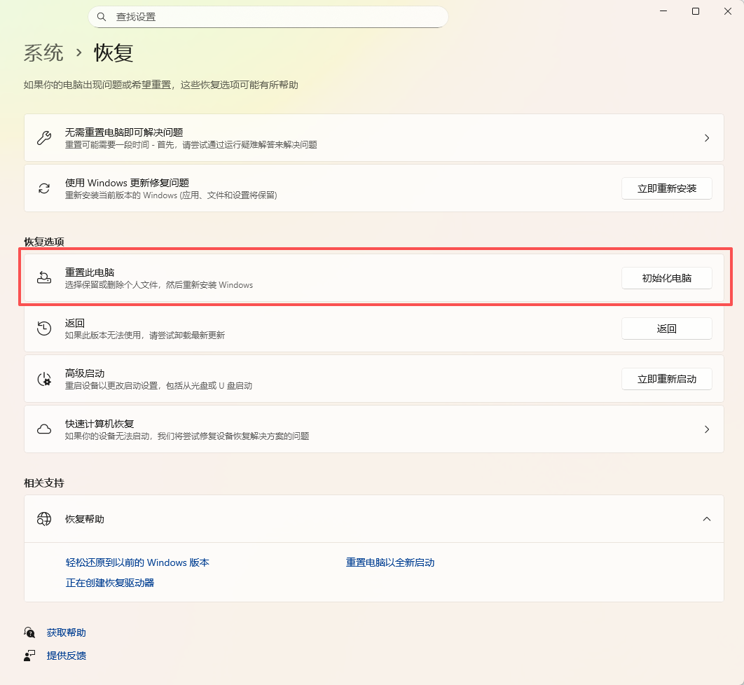Navigate to 系统 in the breadcrumb
Viewport: 744px width, 685px height.
[x=43, y=53]
